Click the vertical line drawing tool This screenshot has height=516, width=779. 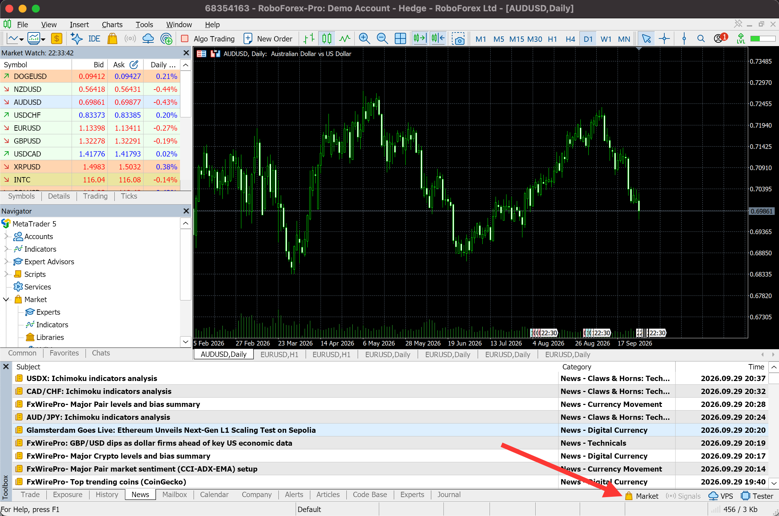pyautogui.click(x=684, y=39)
